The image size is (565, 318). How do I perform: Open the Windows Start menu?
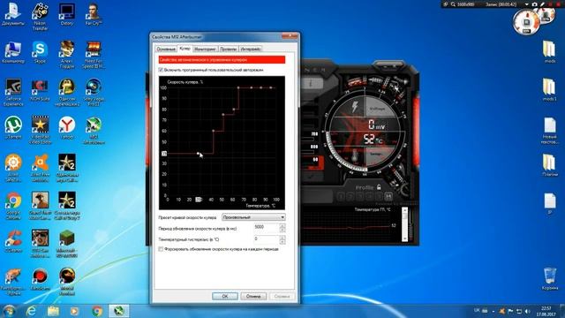click(9, 311)
